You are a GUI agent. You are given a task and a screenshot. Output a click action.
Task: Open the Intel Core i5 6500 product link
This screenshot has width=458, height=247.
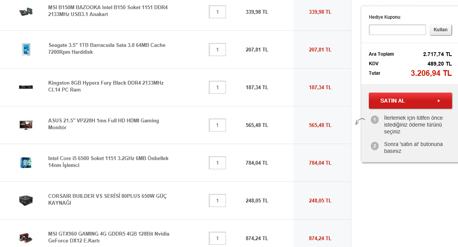[108, 162]
